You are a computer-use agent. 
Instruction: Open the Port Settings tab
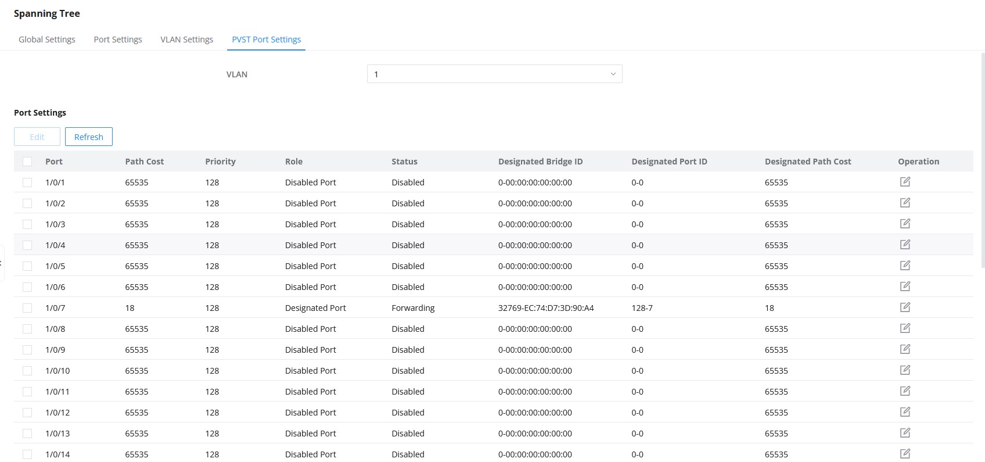click(x=118, y=40)
